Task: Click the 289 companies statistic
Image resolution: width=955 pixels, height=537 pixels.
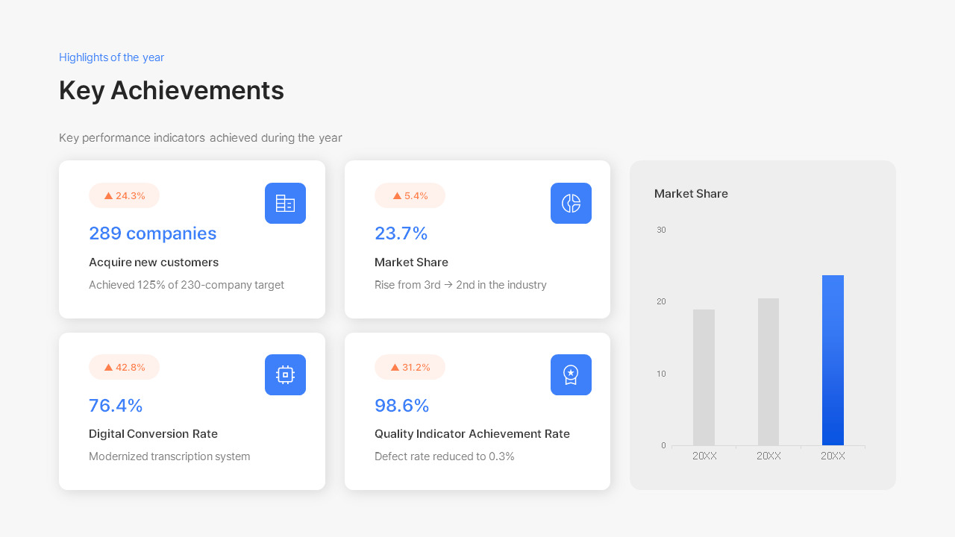Action: (x=152, y=233)
